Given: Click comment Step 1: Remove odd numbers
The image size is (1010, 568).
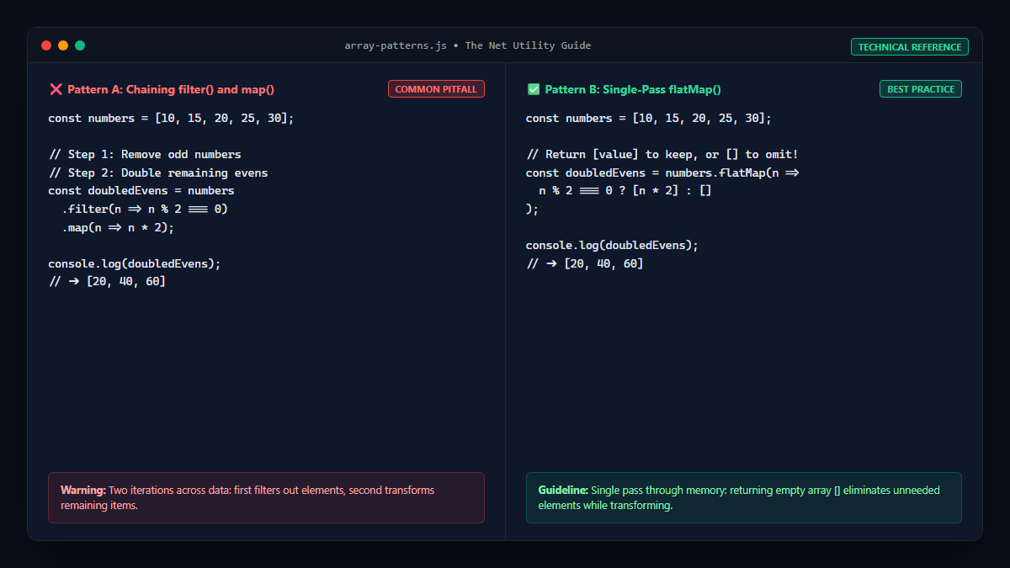Looking at the screenshot, I should pyautogui.click(x=145, y=155).
